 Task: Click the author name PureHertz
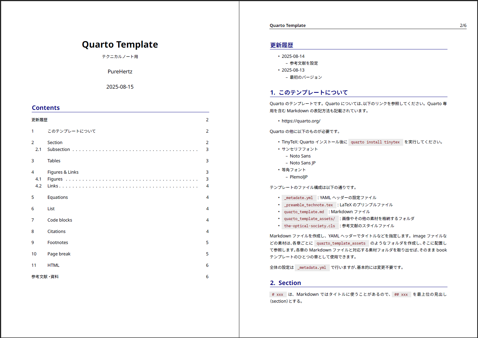(120, 72)
